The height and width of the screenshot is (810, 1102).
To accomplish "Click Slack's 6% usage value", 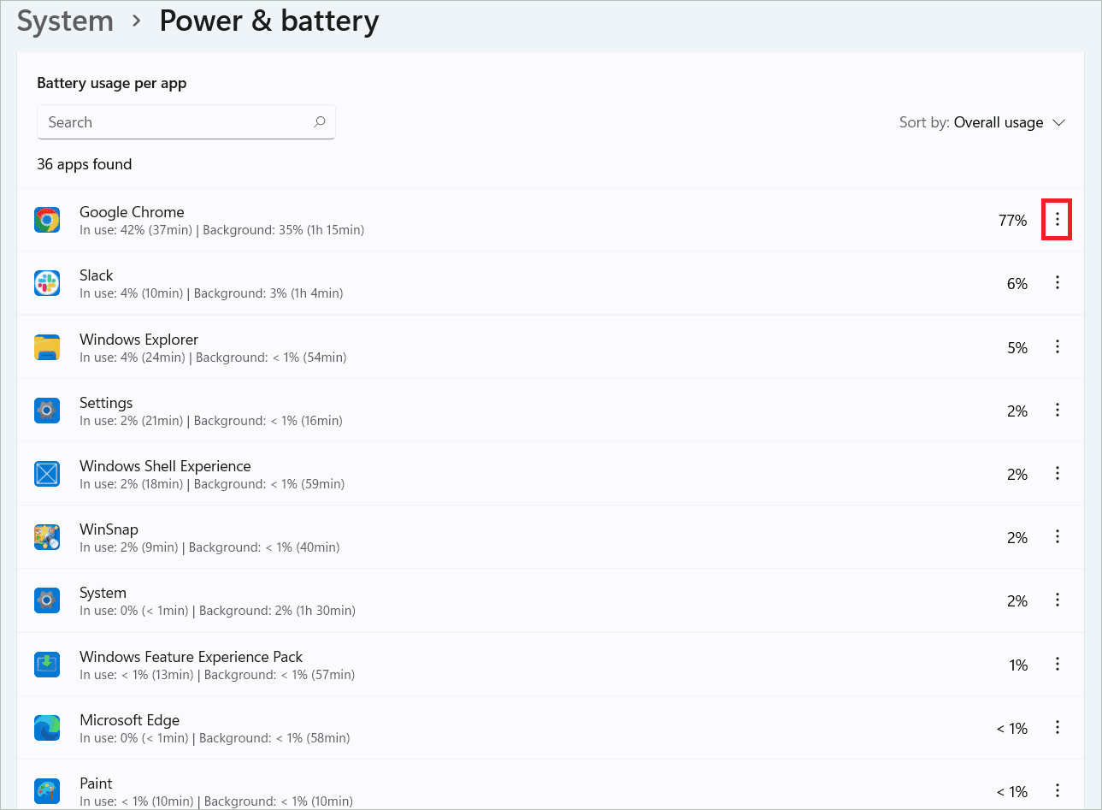I will pyautogui.click(x=1017, y=284).
